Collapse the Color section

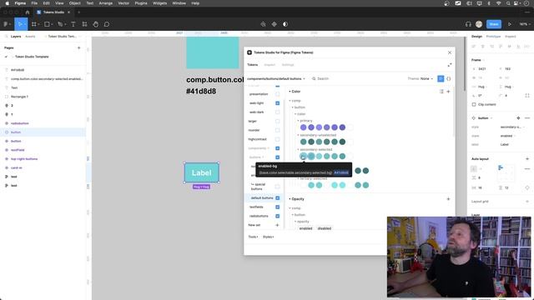tap(295, 92)
